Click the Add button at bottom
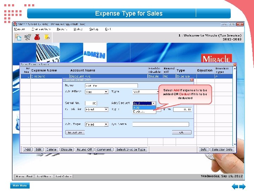The width and height of the screenshot is (254, 191). tap(28, 150)
